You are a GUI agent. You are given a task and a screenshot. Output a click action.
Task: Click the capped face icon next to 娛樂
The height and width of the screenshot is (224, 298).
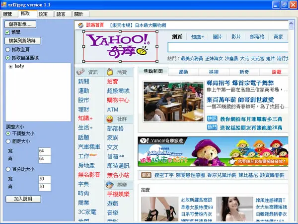coord(109,185)
